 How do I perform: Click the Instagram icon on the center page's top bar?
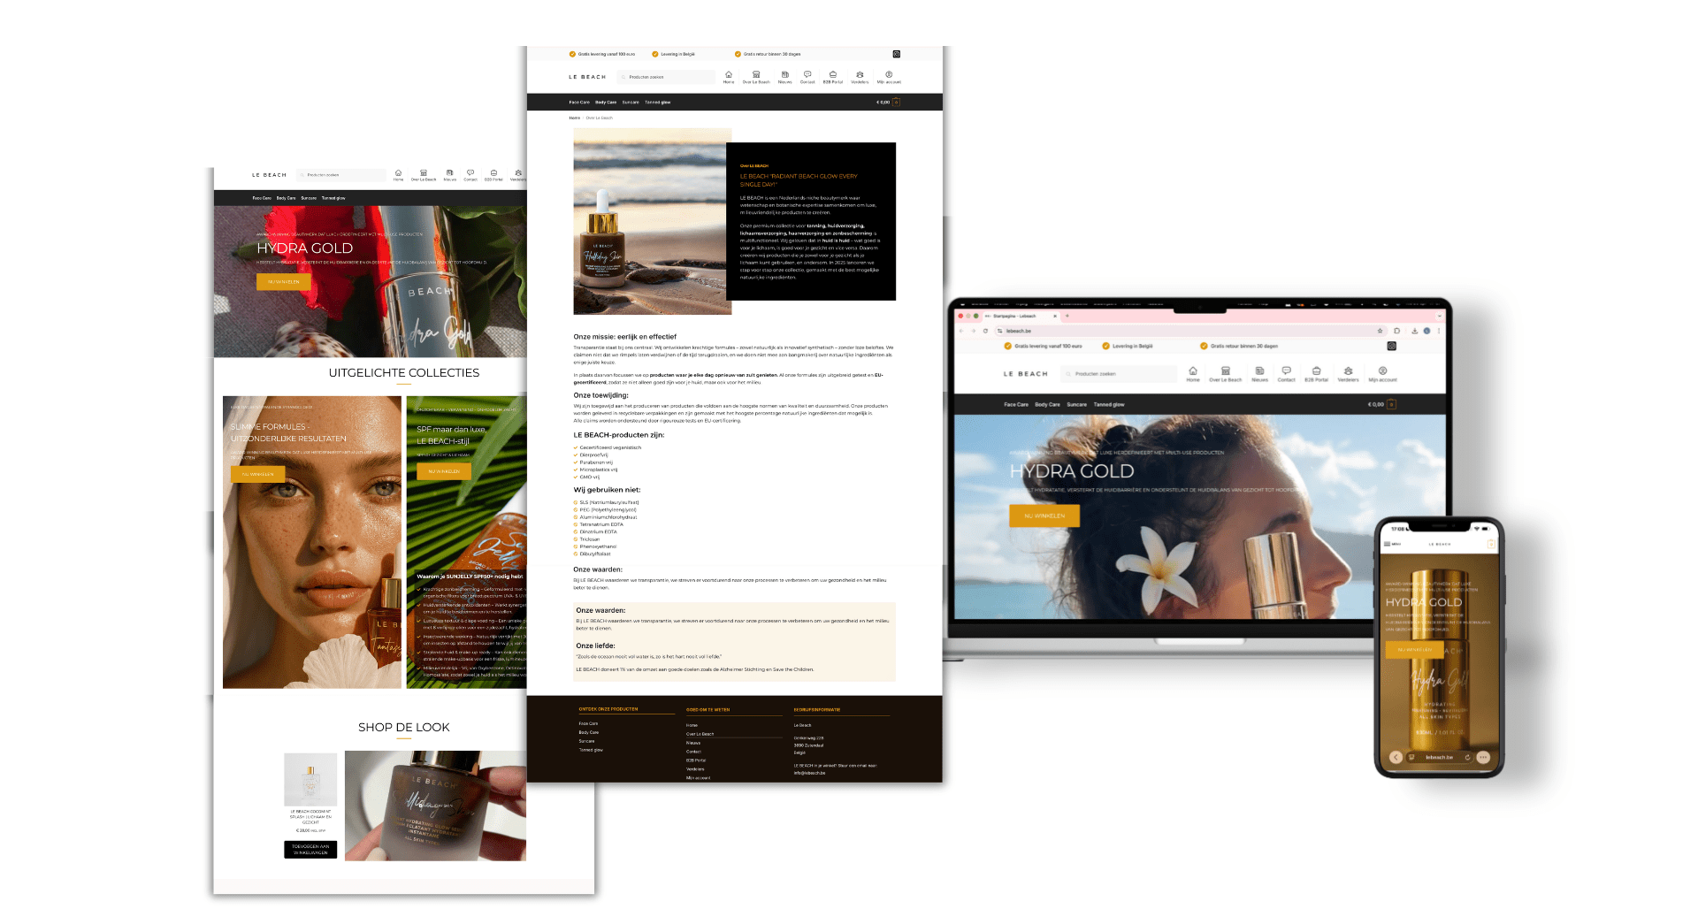(896, 54)
